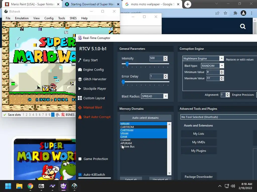The image size is (257, 192).
Task: Click the website search magnifier icon
Action: (x=243, y=26)
